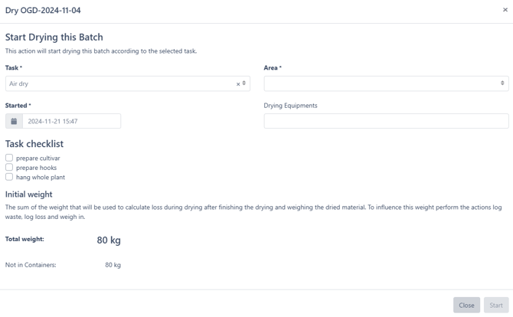Open the calendar icon beside Started
513x317 pixels.
tap(14, 121)
